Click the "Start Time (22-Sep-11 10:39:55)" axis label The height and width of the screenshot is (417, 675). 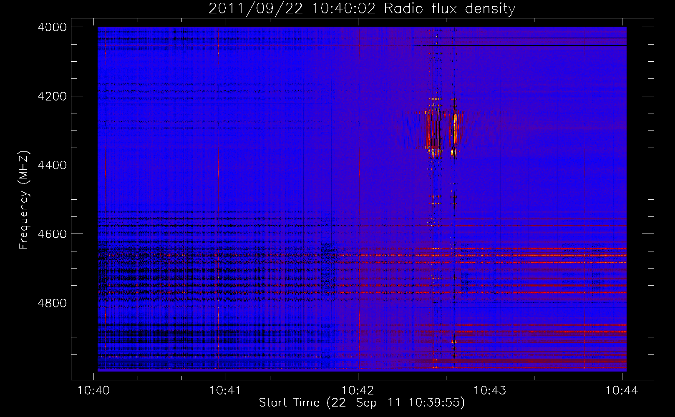click(362, 403)
